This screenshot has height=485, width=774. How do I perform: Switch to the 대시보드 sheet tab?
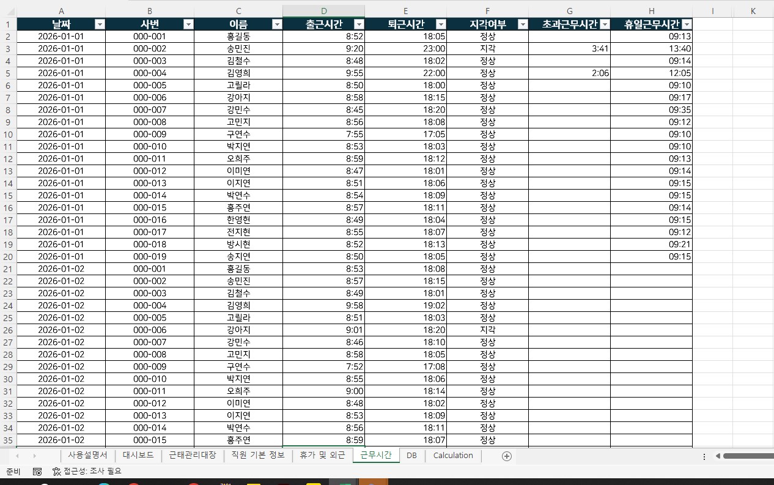coord(138,456)
